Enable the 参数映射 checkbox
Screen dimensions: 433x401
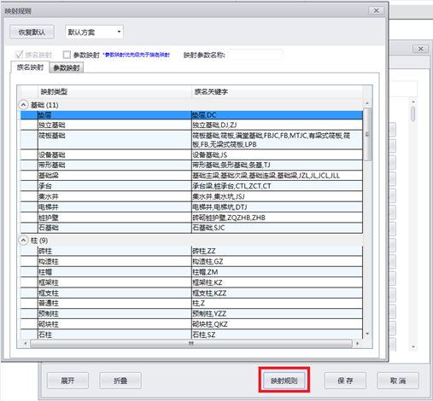(67, 55)
